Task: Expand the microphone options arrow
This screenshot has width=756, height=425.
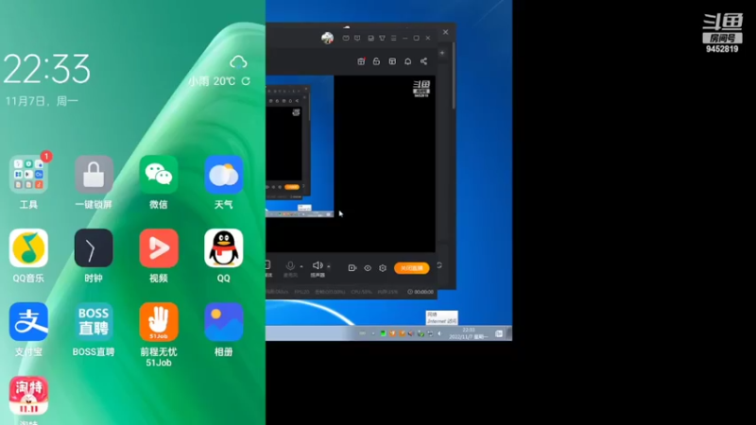Action: [301, 266]
